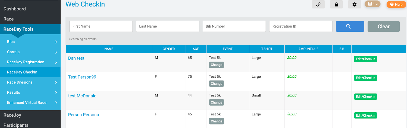Viewport: 407px width, 128px height.
Task: Click Small t-shirt for test McDonald
Action: [x=256, y=95]
